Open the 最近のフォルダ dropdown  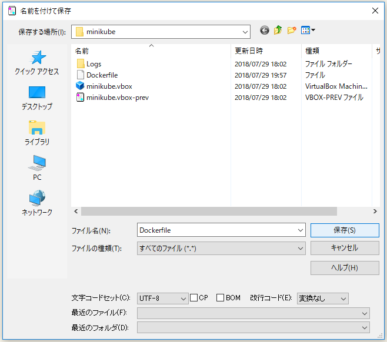253,327
